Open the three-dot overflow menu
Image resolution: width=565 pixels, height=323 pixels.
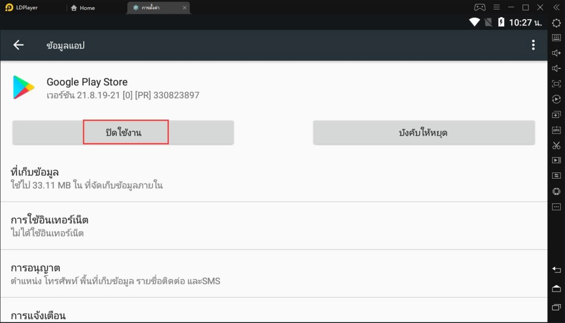[534, 45]
